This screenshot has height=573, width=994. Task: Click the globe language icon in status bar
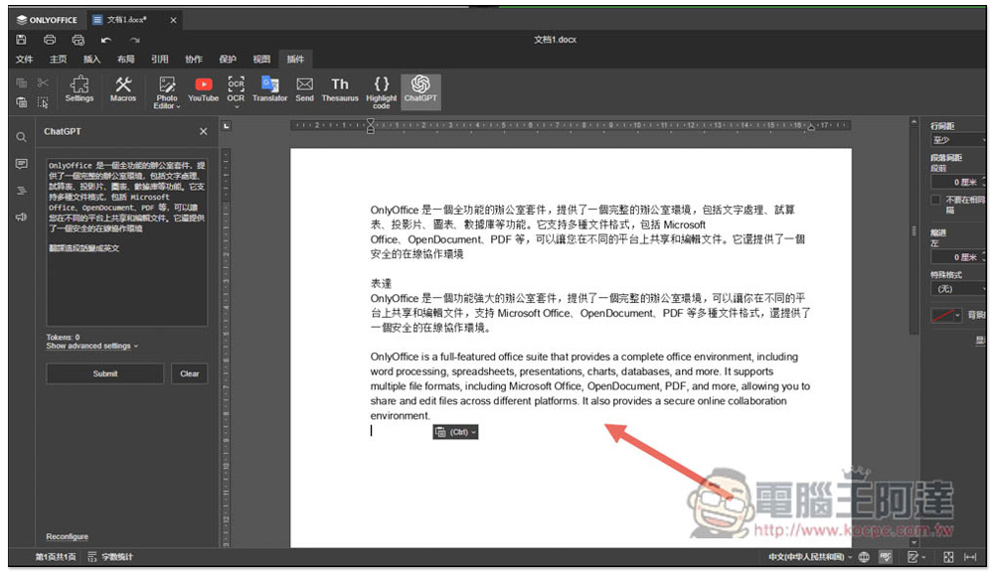click(864, 557)
